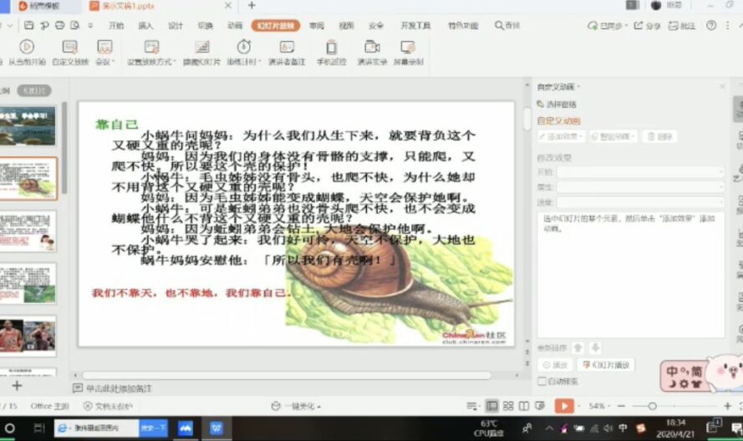
Task: Select the first slide thumbnail
Action: point(28,125)
